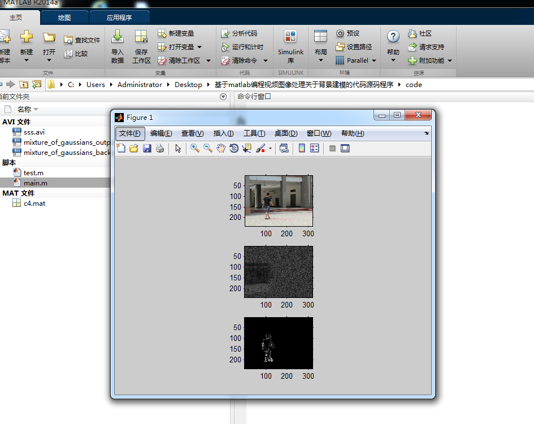Viewport: 534px width, 424px height.
Task: Select the Data Cursor tool
Action: [247, 148]
